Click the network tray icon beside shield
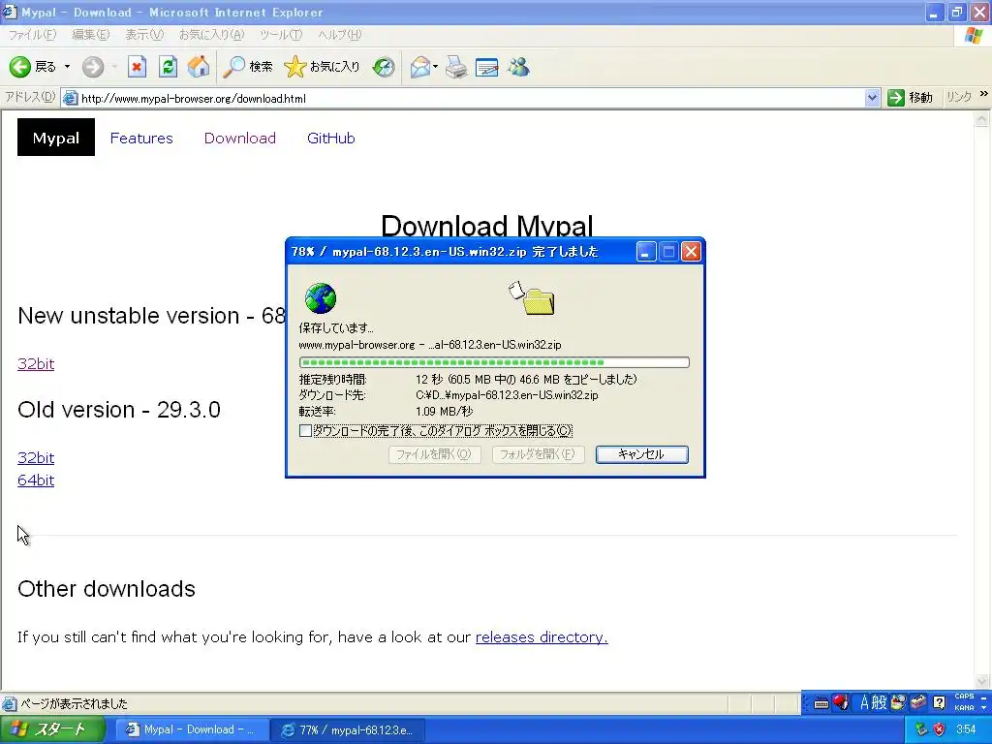The image size is (992, 744). (921, 729)
